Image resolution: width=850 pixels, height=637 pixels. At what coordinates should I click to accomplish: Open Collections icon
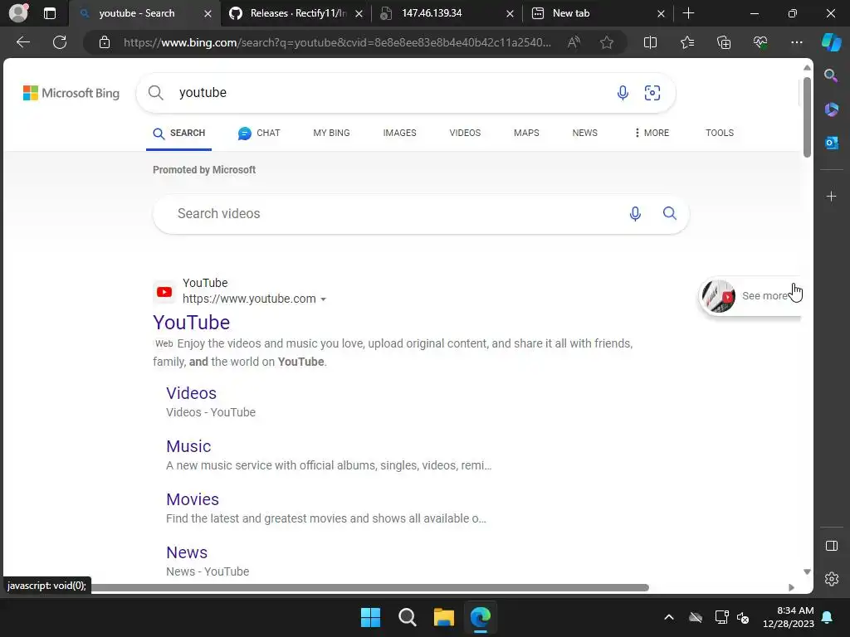[724, 42]
